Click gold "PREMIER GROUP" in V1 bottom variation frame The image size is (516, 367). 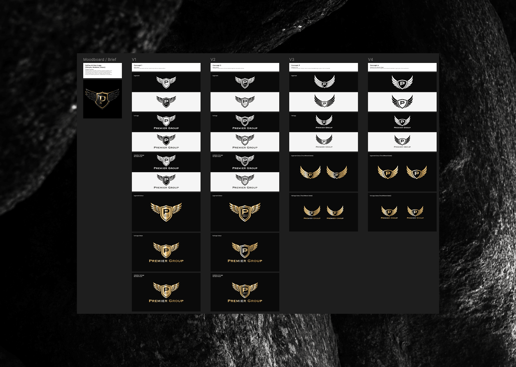click(166, 301)
